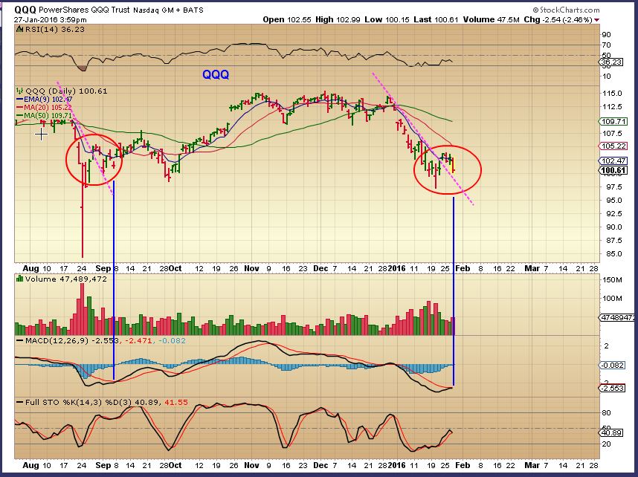Click the 150M volume axis label
This screenshot has height=477, width=638.
coord(613,280)
